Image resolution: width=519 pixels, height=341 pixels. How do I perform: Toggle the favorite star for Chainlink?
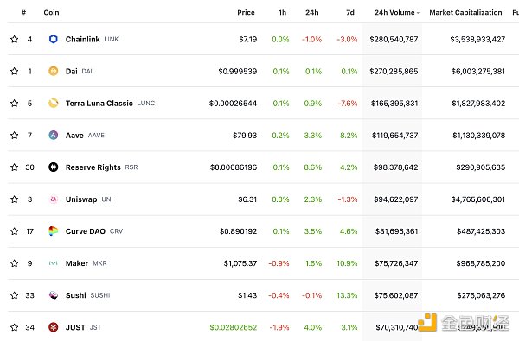point(14,39)
